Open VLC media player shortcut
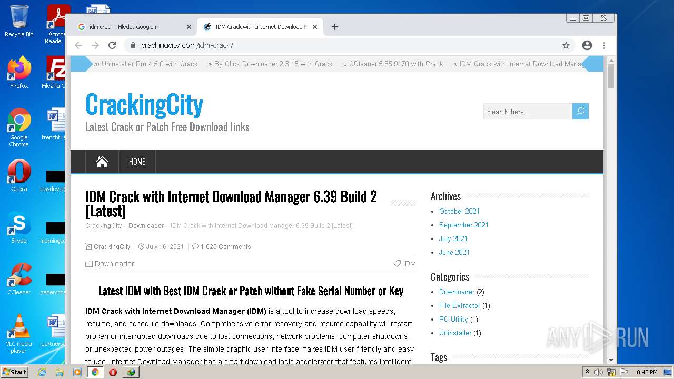The image size is (674, 379). [19, 334]
